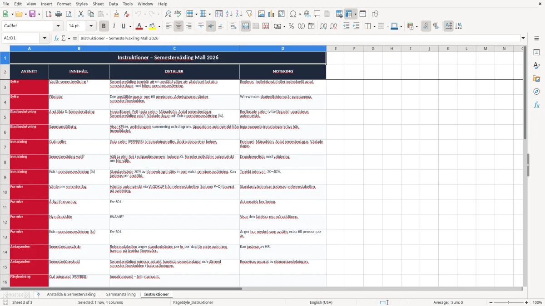Open underline style dropdown arrow
The image size is (545, 306).
point(130,26)
